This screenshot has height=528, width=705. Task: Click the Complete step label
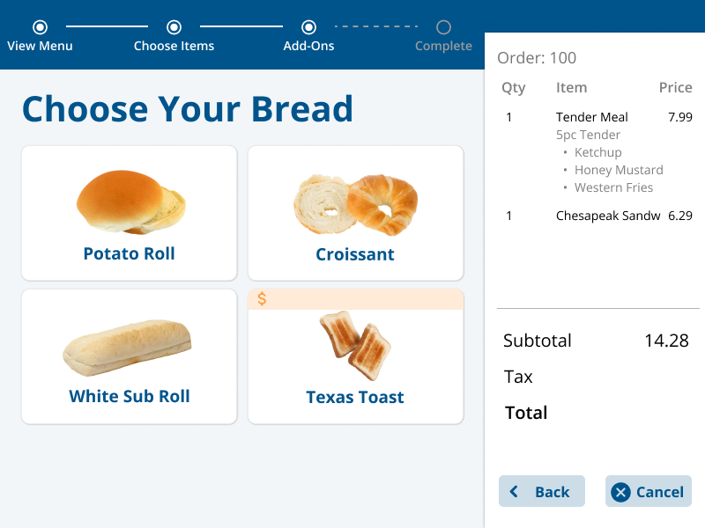pyautogui.click(x=443, y=46)
